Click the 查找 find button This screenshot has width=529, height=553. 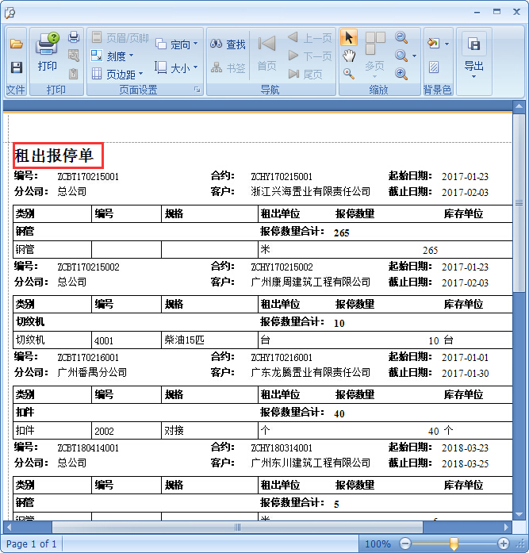tap(228, 44)
